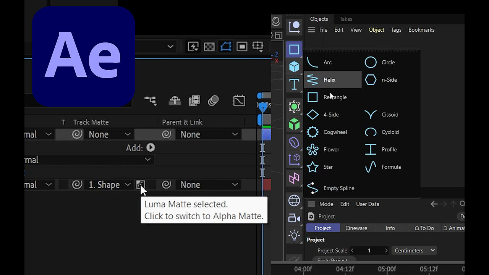
Task: Open the composition flowchart icon
Action: (151, 100)
